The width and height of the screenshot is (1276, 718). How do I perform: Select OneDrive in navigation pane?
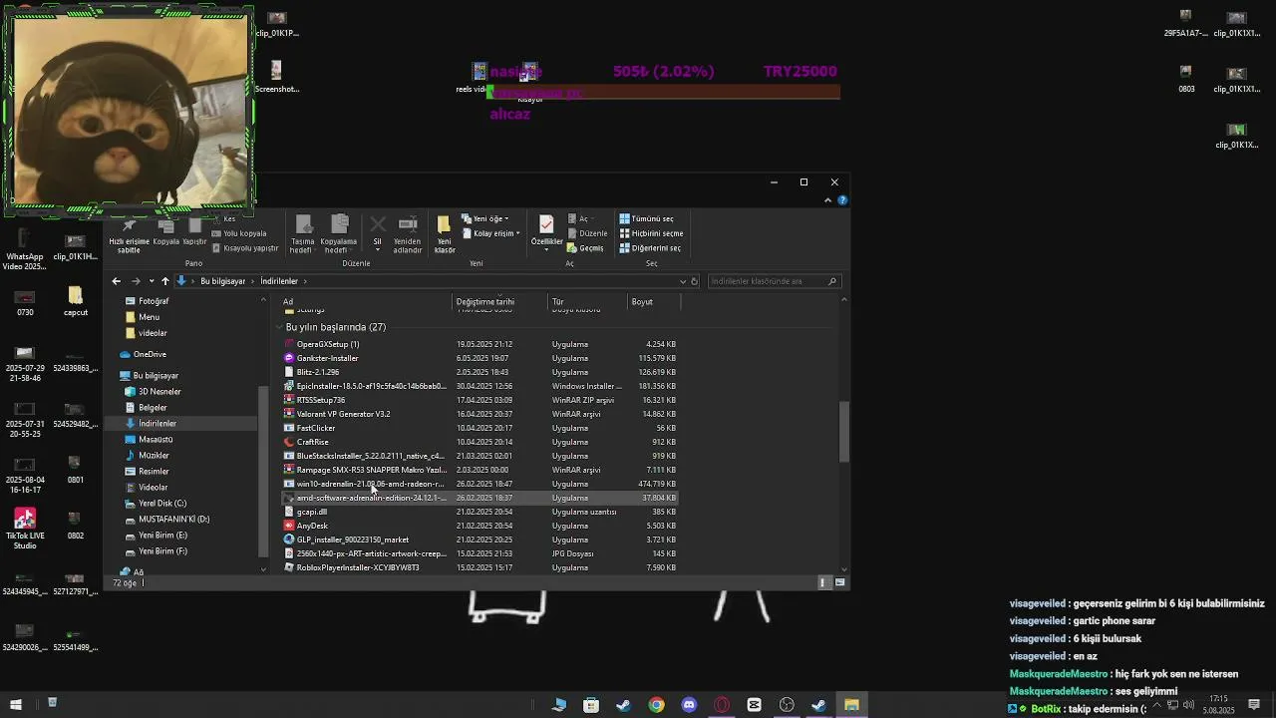coord(150,354)
